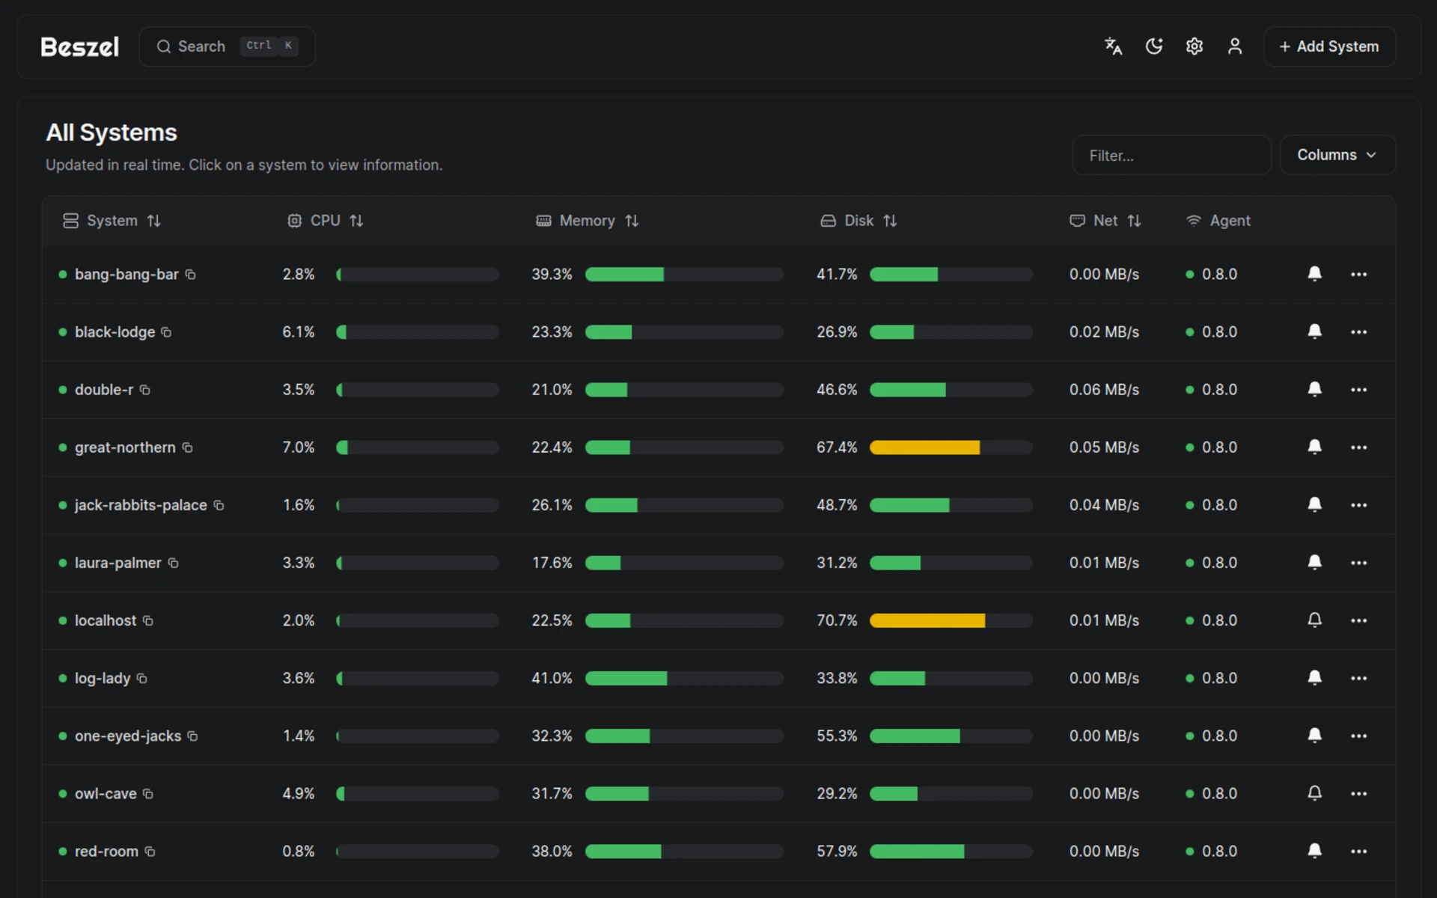Open user account icon

(x=1235, y=46)
